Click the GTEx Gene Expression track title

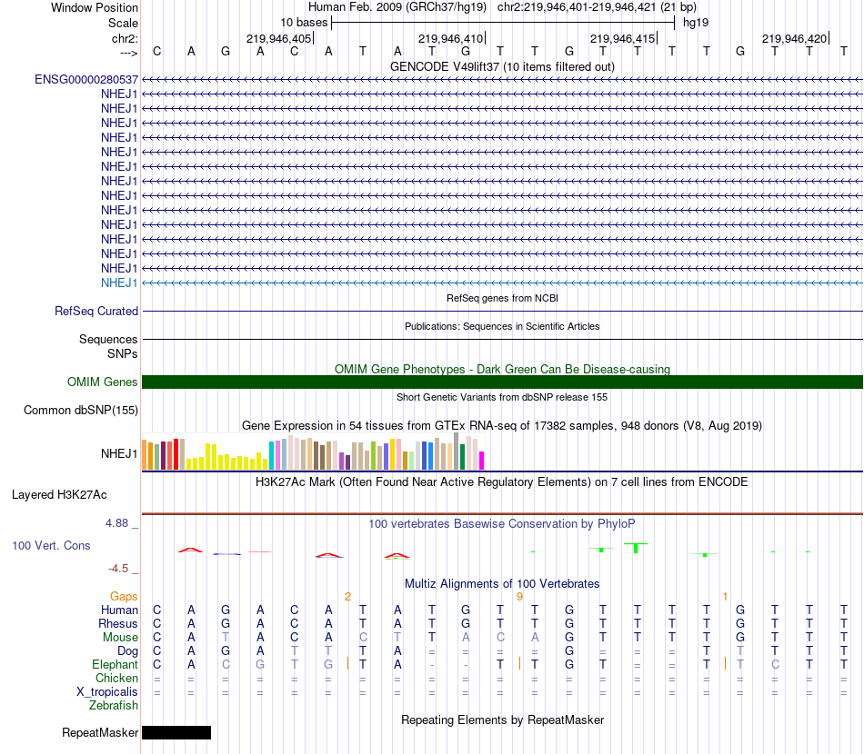[x=502, y=425]
